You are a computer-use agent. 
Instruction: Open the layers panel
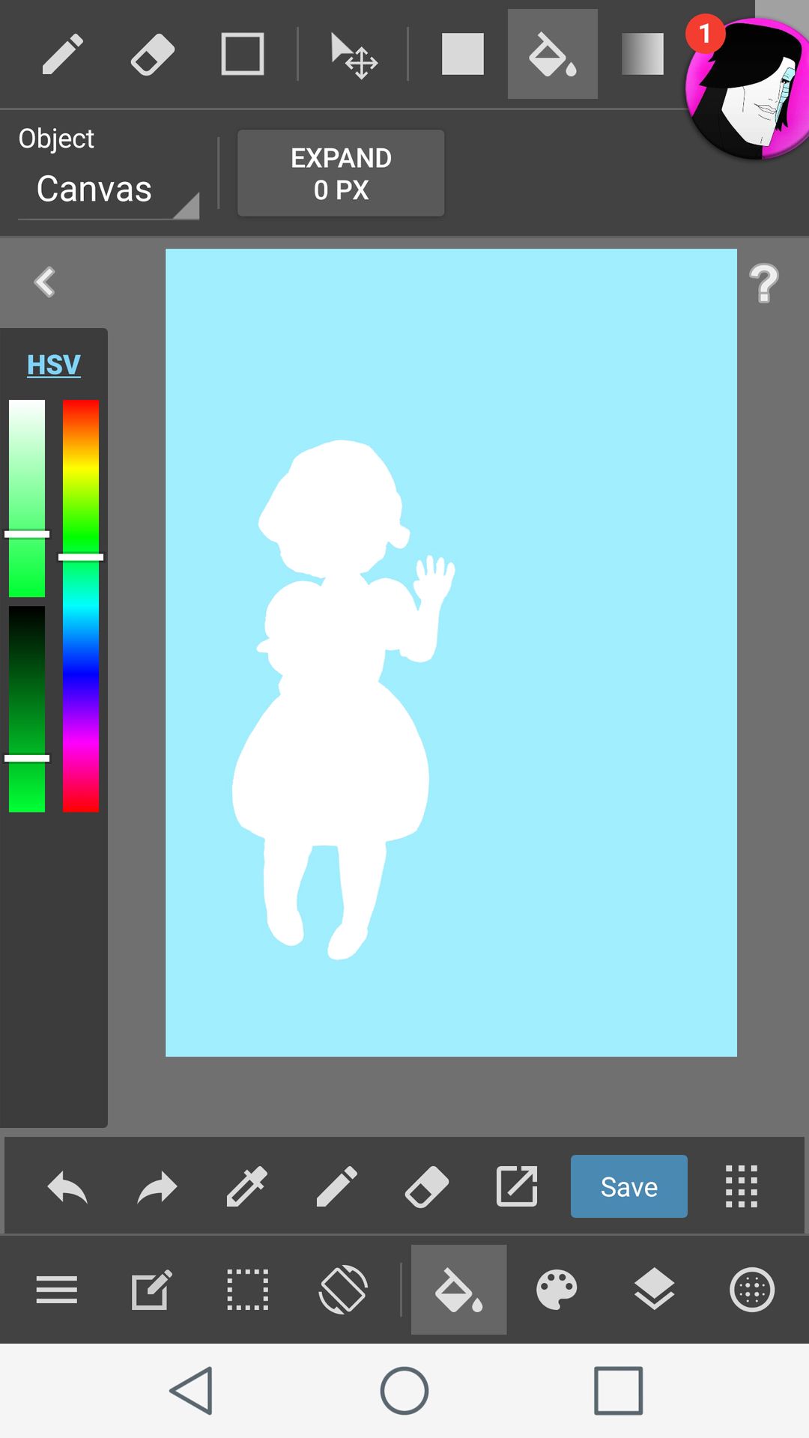655,1290
